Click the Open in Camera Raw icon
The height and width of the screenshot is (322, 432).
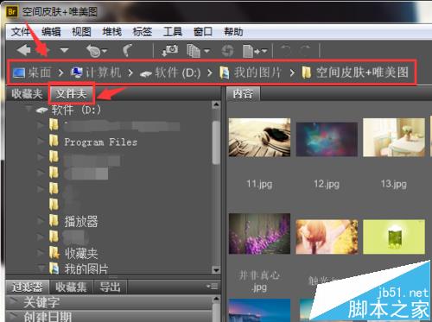227,51
